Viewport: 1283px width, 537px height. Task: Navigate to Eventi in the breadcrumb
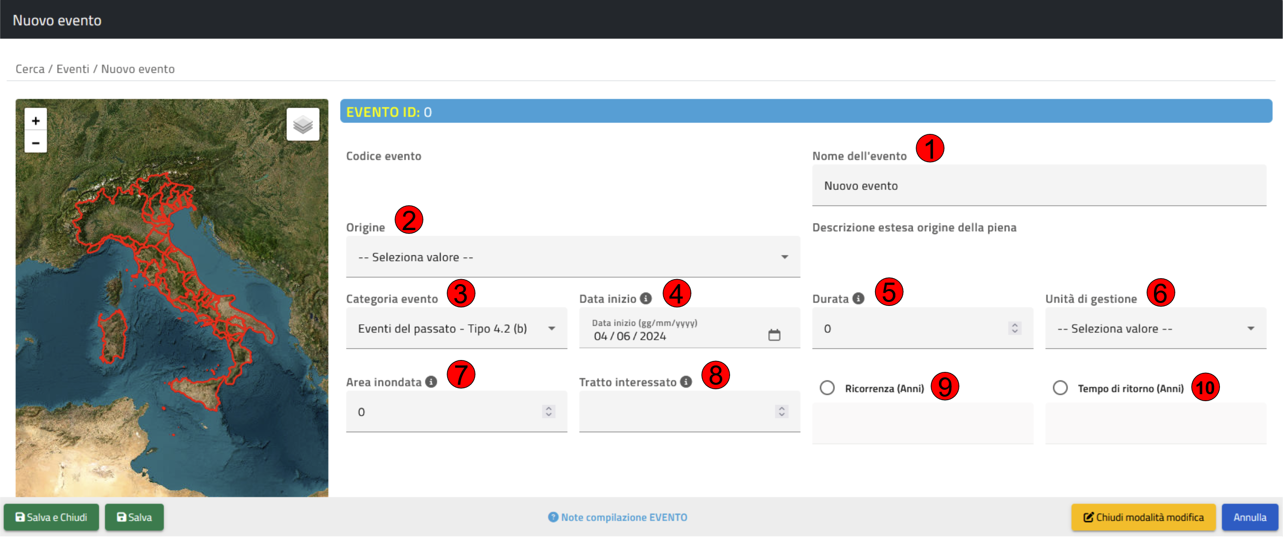[73, 69]
